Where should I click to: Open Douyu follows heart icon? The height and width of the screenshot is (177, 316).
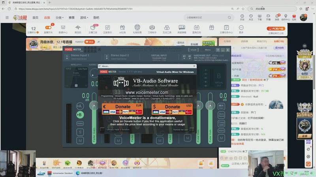pos(251,17)
